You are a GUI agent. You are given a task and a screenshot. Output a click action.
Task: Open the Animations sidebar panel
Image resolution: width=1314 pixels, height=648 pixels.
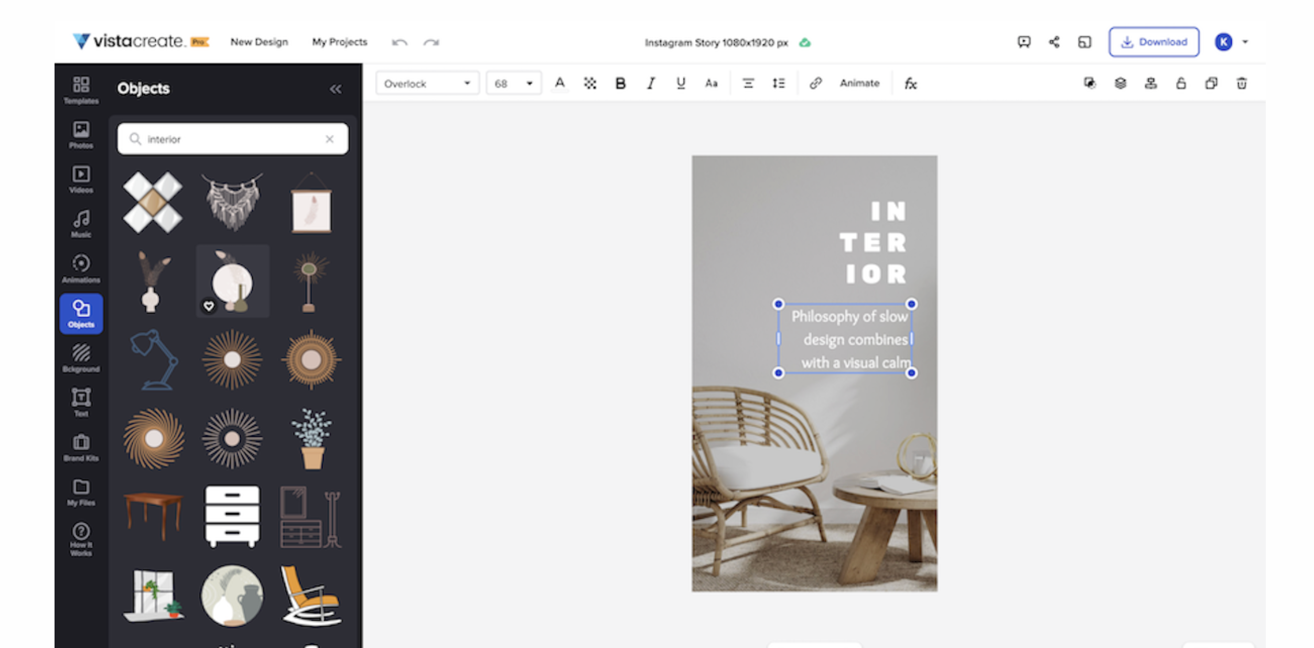point(81,268)
